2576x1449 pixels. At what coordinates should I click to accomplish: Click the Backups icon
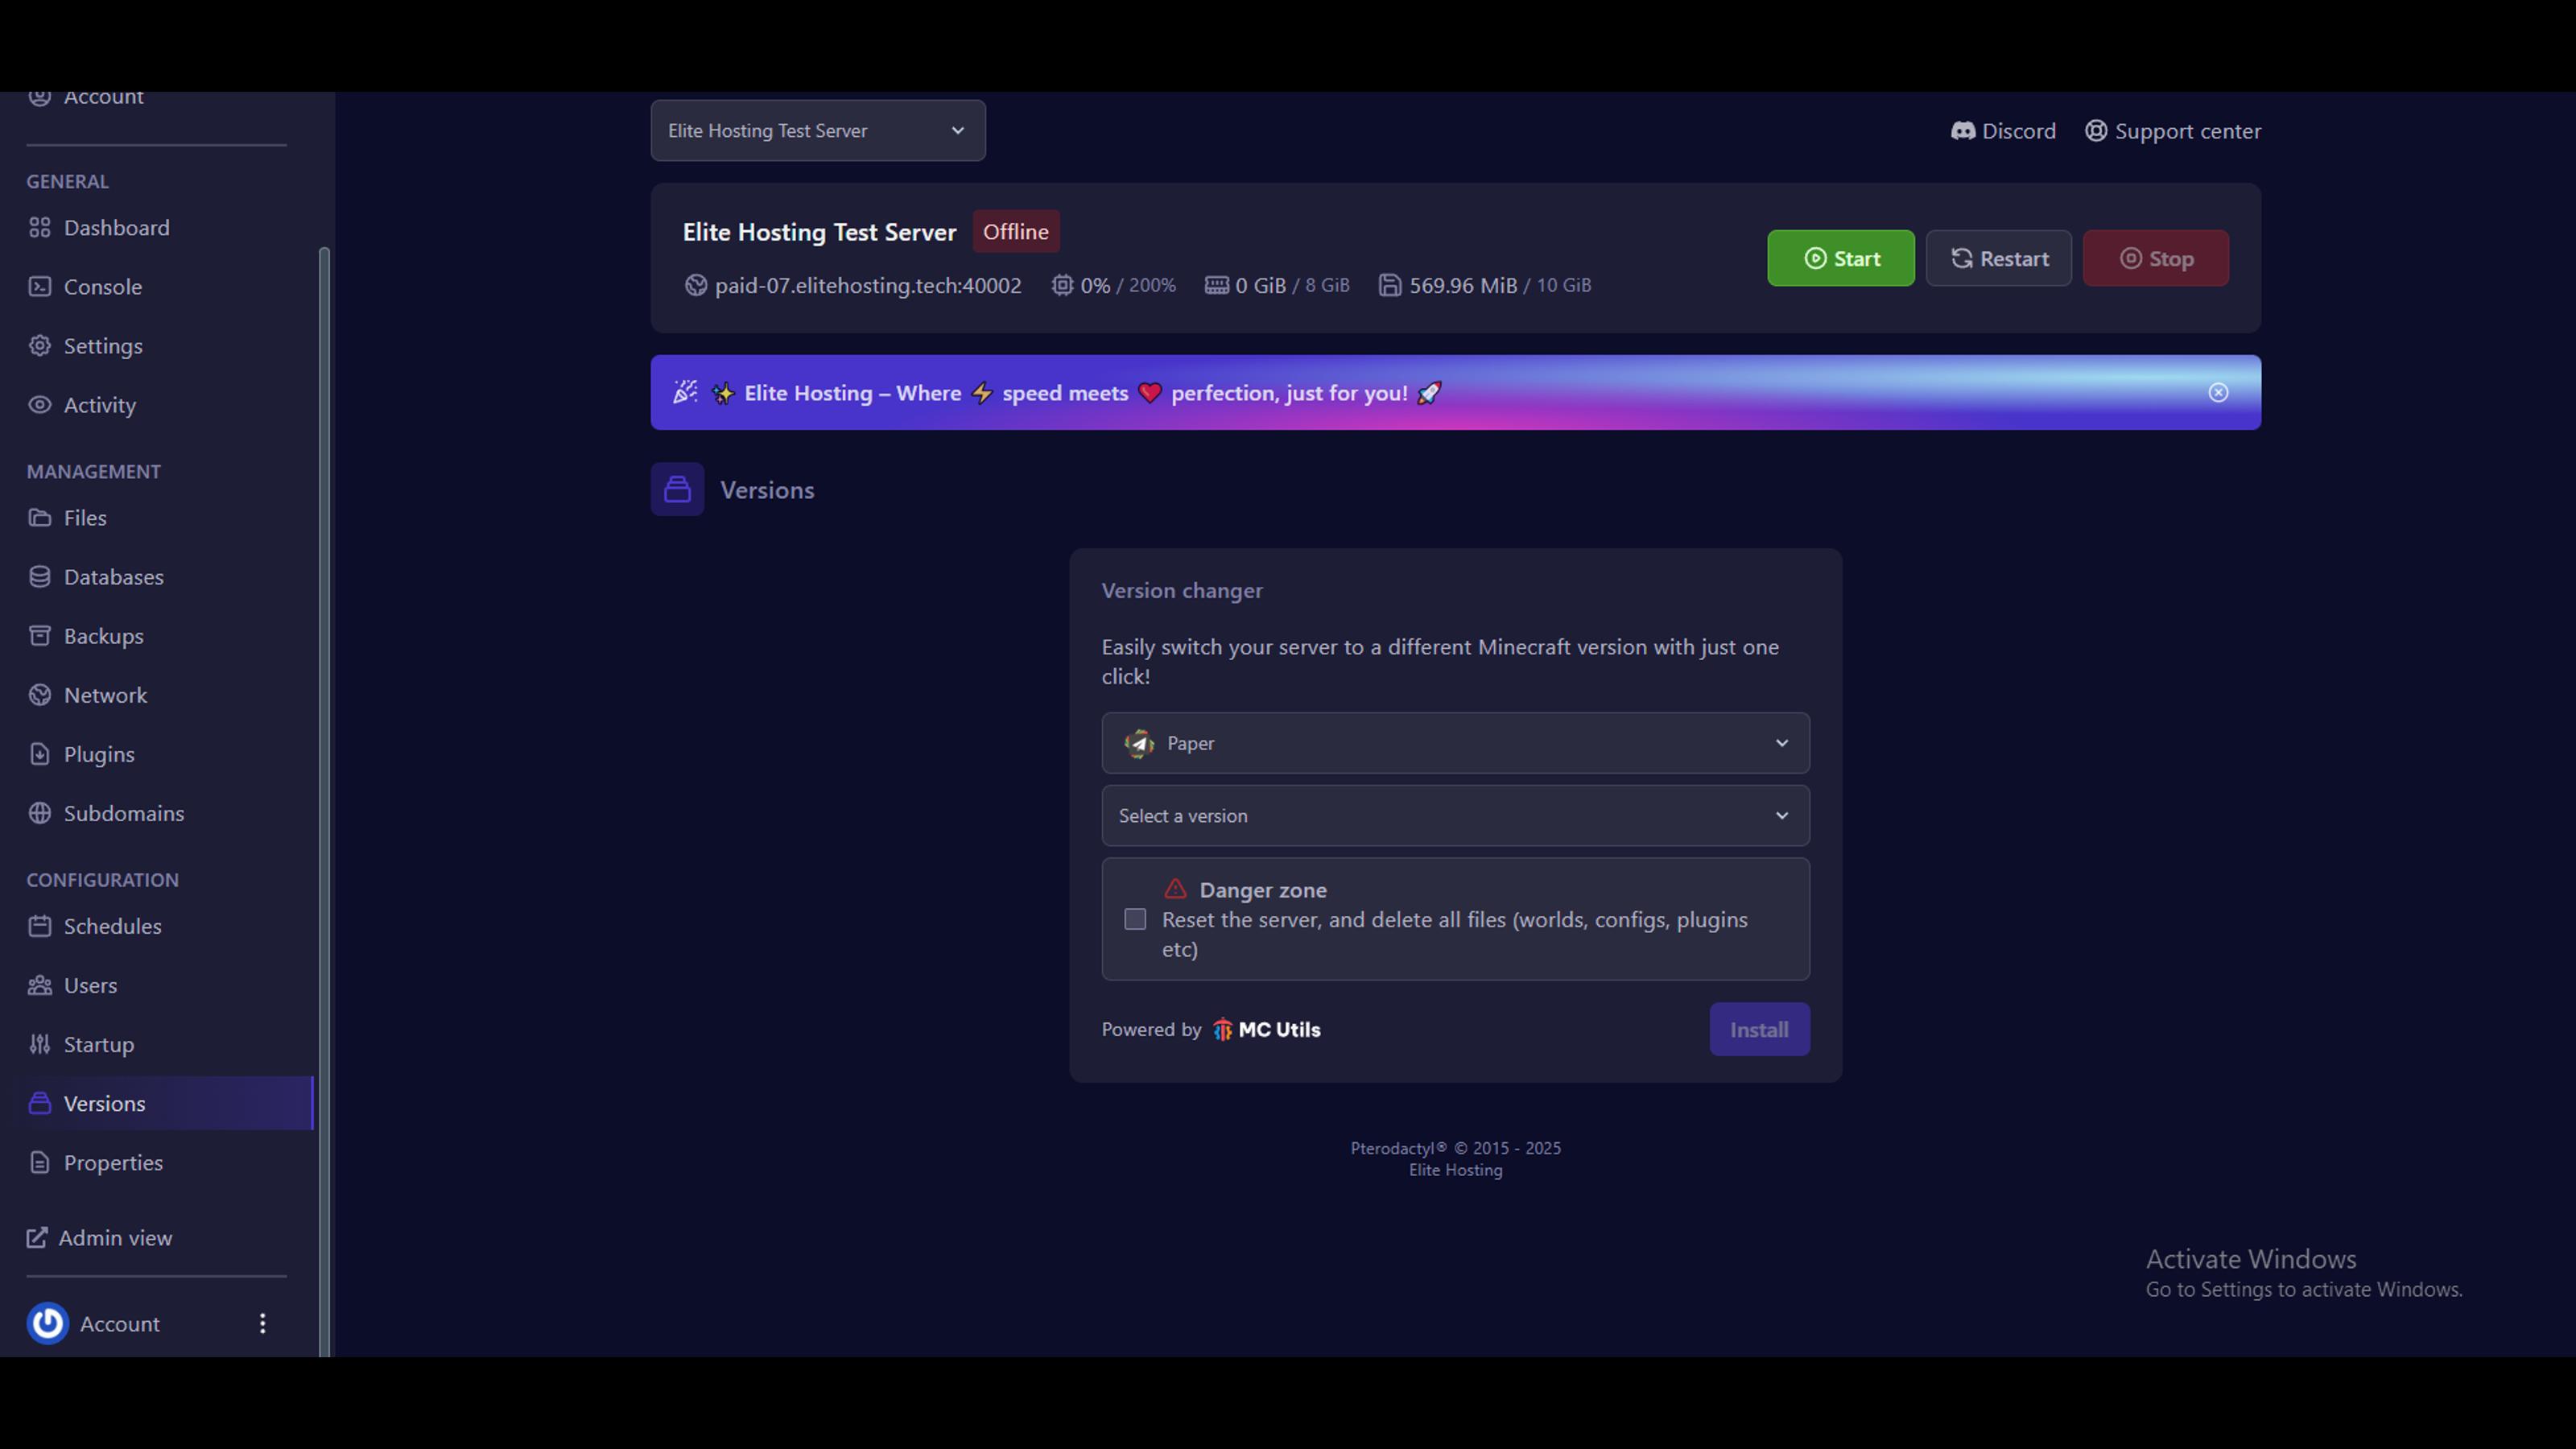click(x=40, y=635)
